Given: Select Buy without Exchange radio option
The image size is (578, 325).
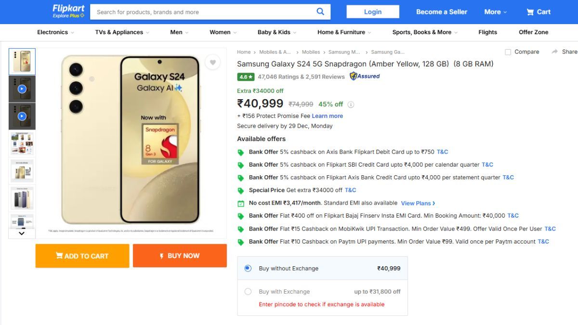Looking at the screenshot, I should (248, 268).
